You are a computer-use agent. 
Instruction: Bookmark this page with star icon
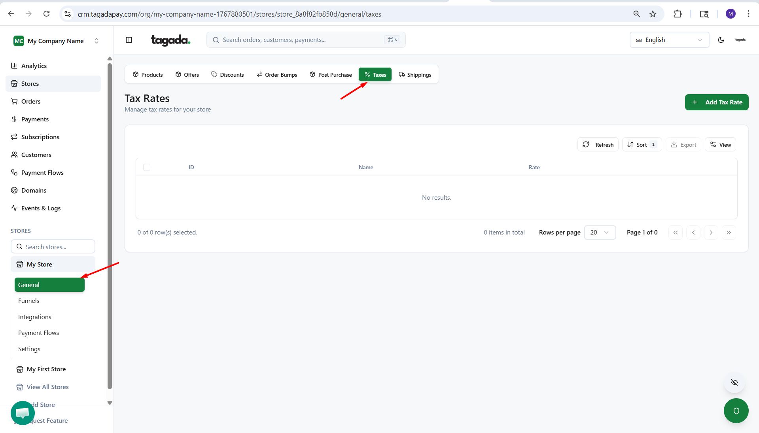tap(653, 14)
